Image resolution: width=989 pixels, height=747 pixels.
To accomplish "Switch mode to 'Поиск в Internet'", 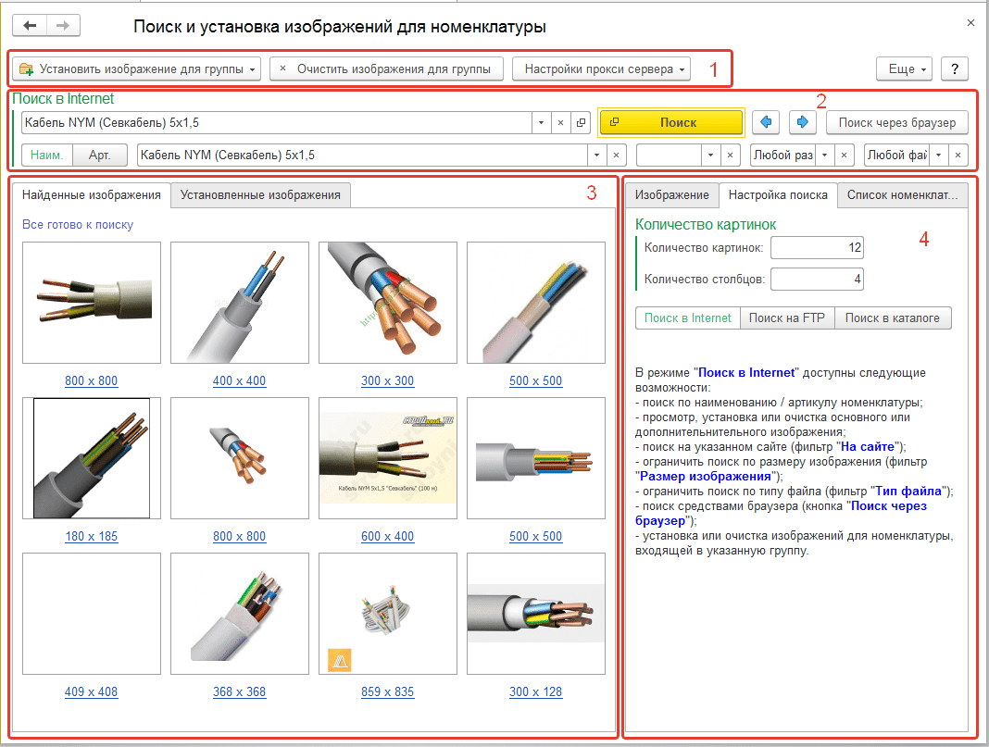I will pos(687,318).
